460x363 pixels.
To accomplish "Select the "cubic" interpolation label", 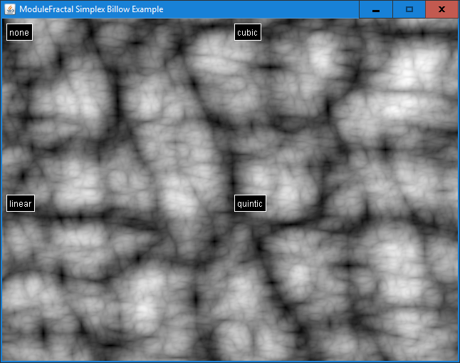I will click(x=247, y=32).
